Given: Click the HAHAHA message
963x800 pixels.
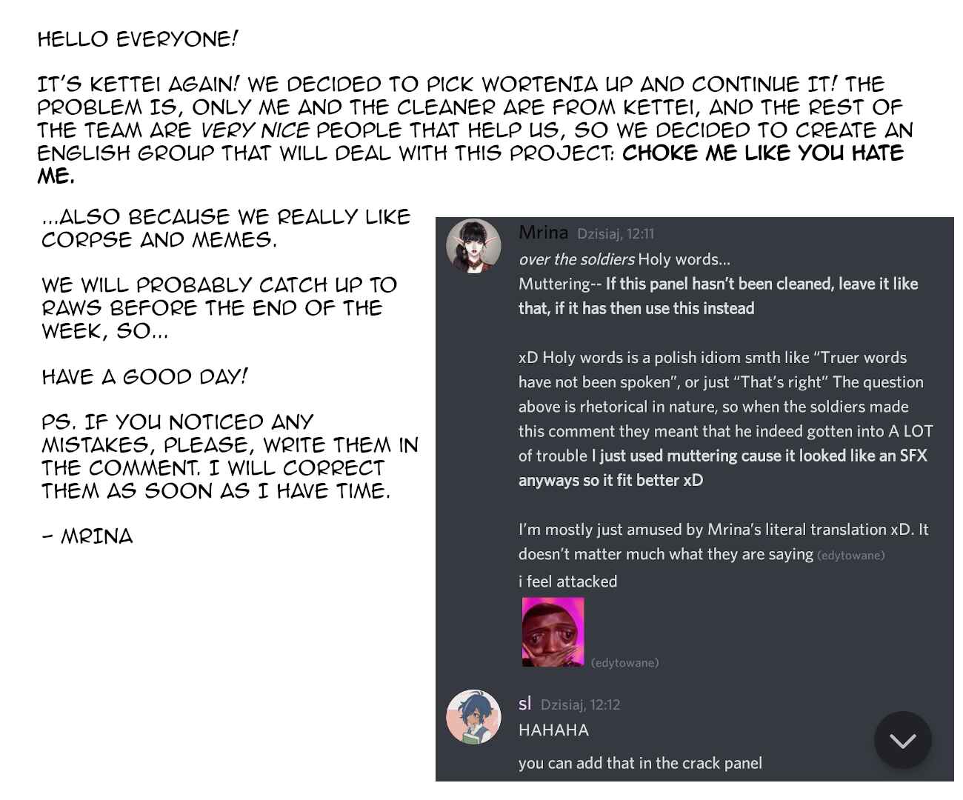Looking at the screenshot, I should point(553,730).
